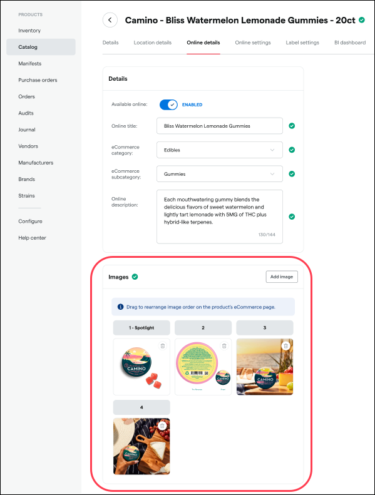Click the Online title input field
375x495 pixels.
click(220, 126)
